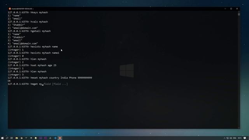This screenshot has width=249, height=140.
Task: Click the 'hmget my' prompt input line
Action: [38, 84]
